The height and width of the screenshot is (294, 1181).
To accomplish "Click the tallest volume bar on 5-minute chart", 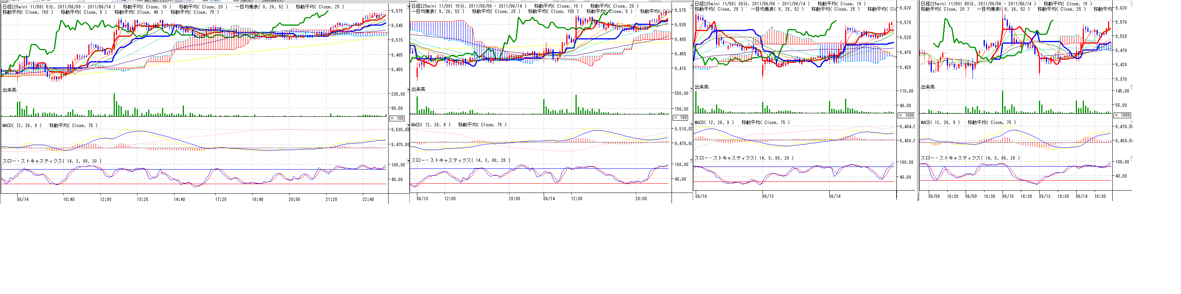I will point(114,105).
